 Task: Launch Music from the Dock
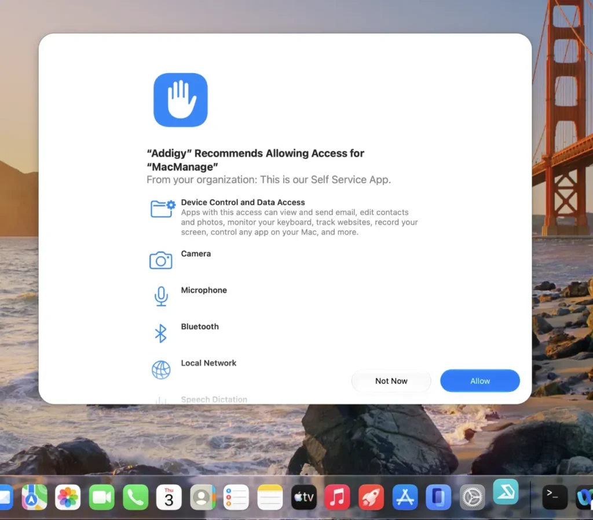[x=338, y=497]
